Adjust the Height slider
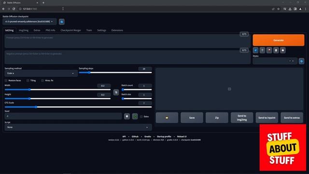The width and height of the screenshot is (309, 174). click(x=57, y=99)
